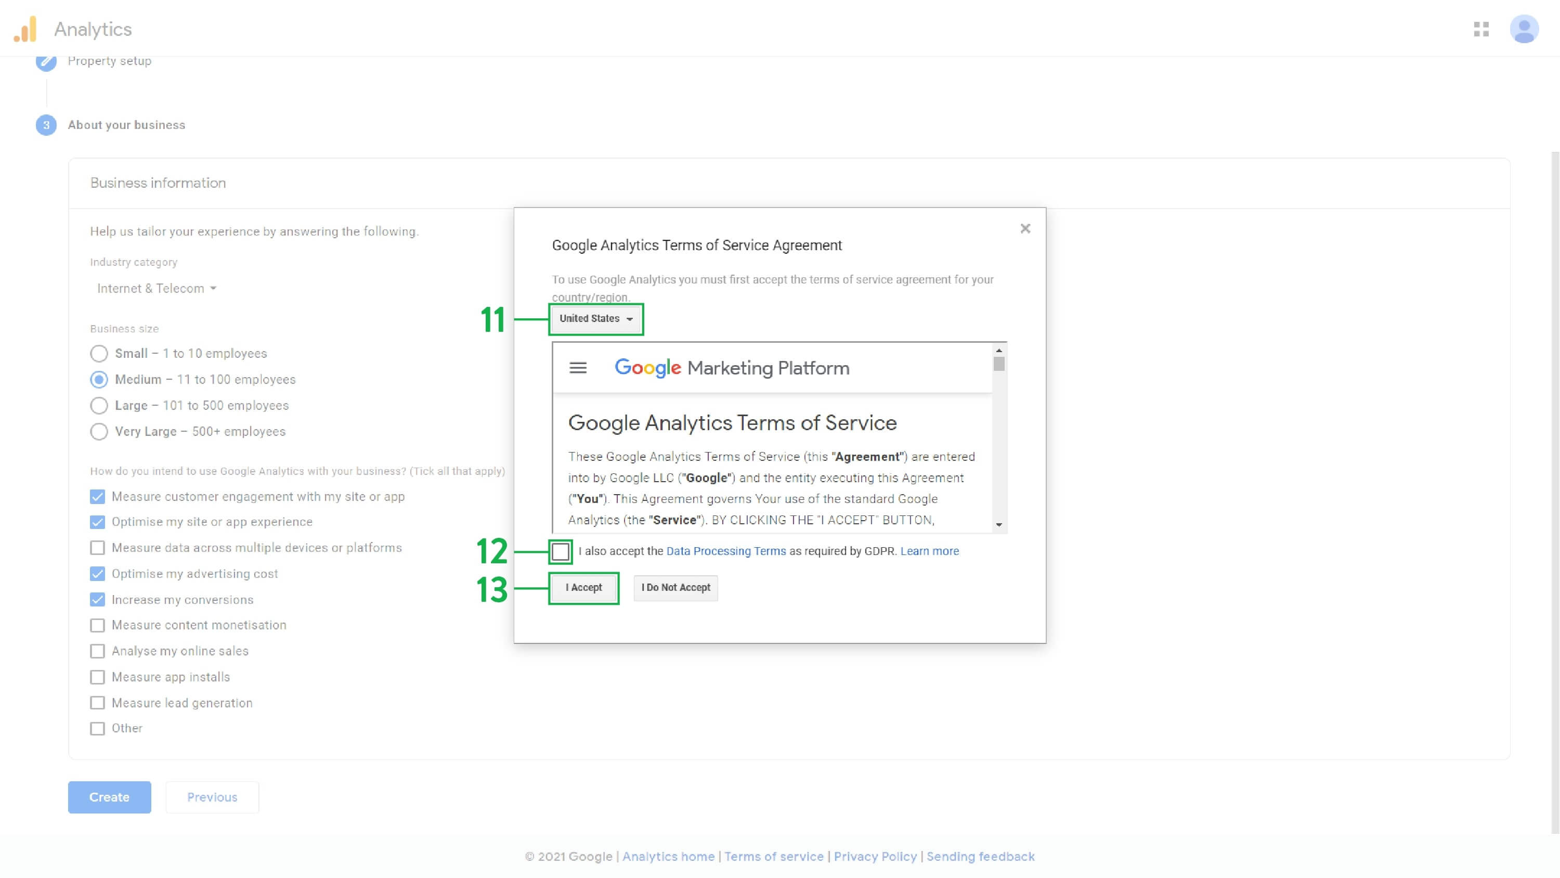Select Large business size radio button
Image resolution: width=1560 pixels, height=878 pixels.
tap(99, 405)
